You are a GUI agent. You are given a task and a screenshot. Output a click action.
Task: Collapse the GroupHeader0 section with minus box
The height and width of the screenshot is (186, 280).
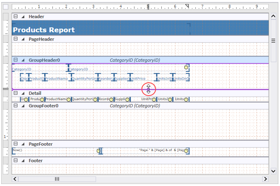click(15, 60)
